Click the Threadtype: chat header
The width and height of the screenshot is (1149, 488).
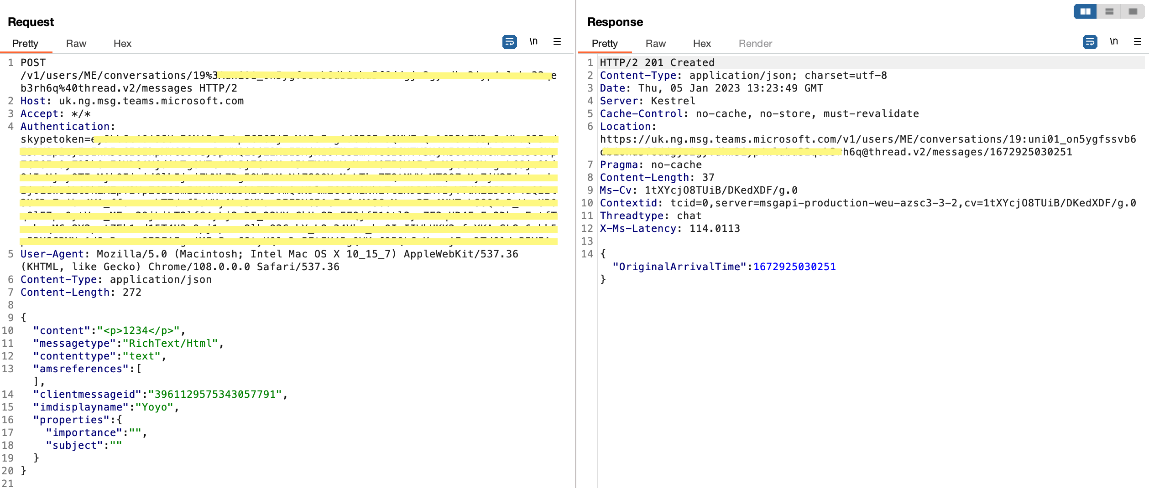651,216
